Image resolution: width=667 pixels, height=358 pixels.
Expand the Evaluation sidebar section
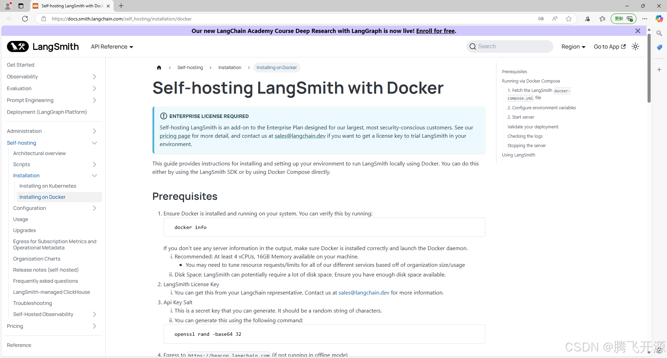pyautogui.click(x=94, y=88)
